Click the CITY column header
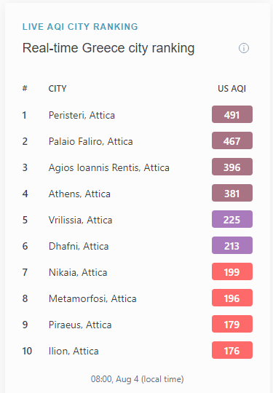The width and height of the screenshot is (273, 393). pos(58,89)
